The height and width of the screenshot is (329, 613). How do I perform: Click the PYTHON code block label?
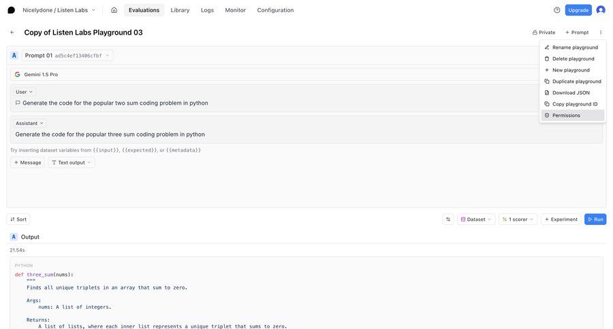(x=24, y=265)
